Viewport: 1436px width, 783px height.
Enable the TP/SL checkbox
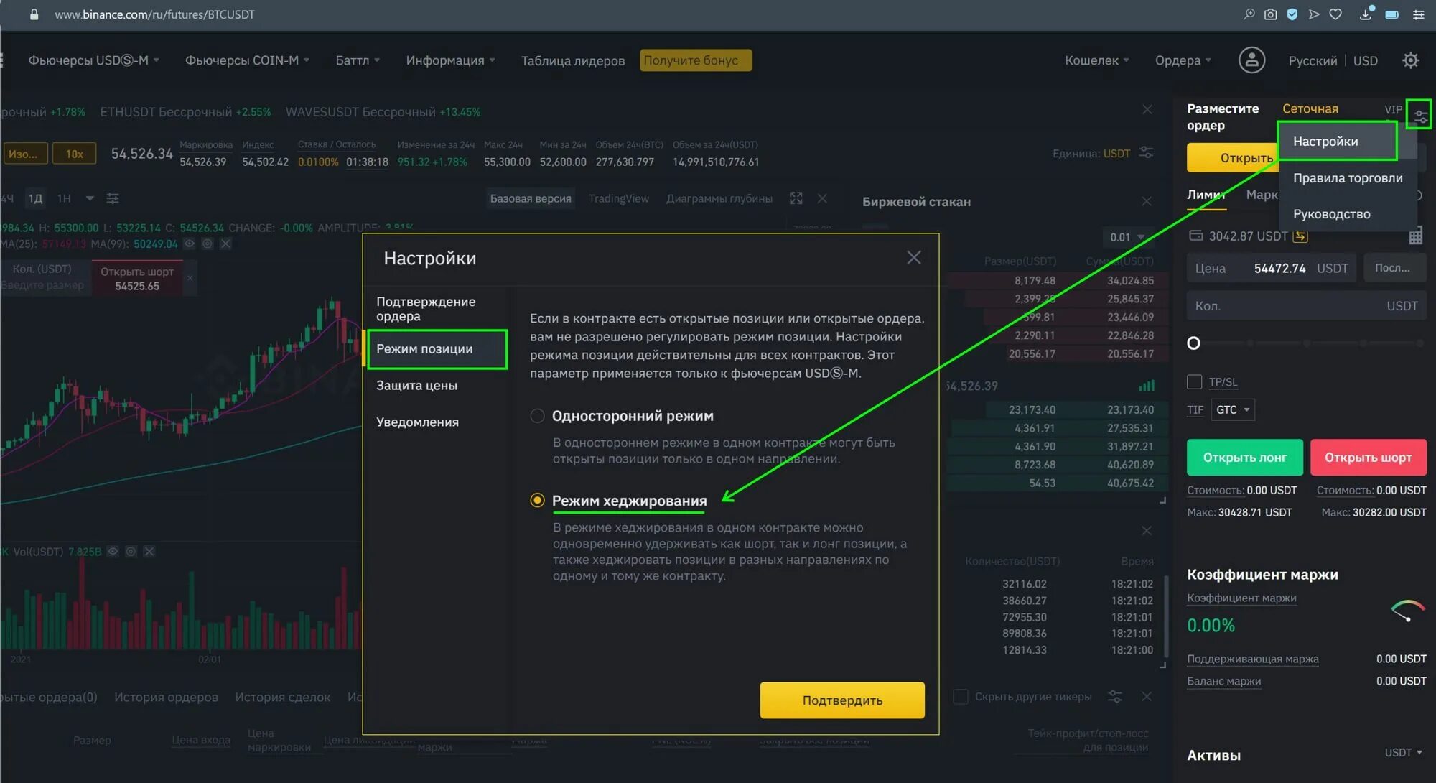(1195, 381)
